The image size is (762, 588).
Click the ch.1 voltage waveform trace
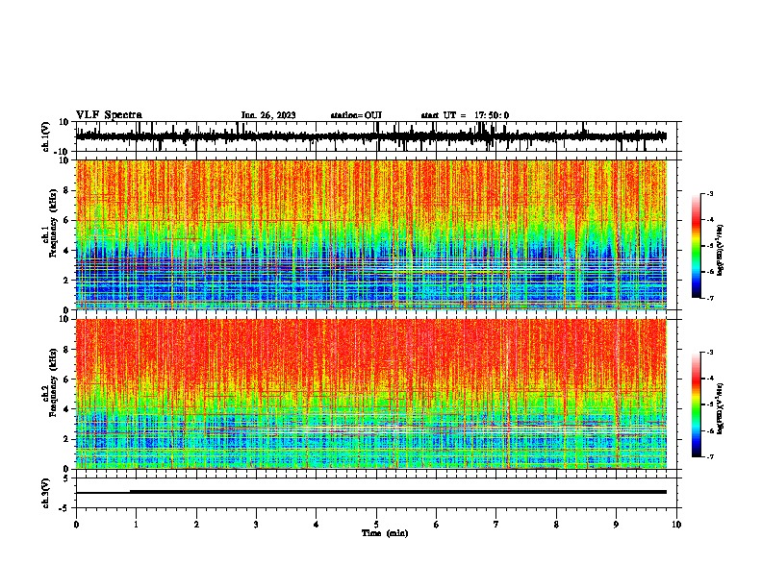[371, 136]
